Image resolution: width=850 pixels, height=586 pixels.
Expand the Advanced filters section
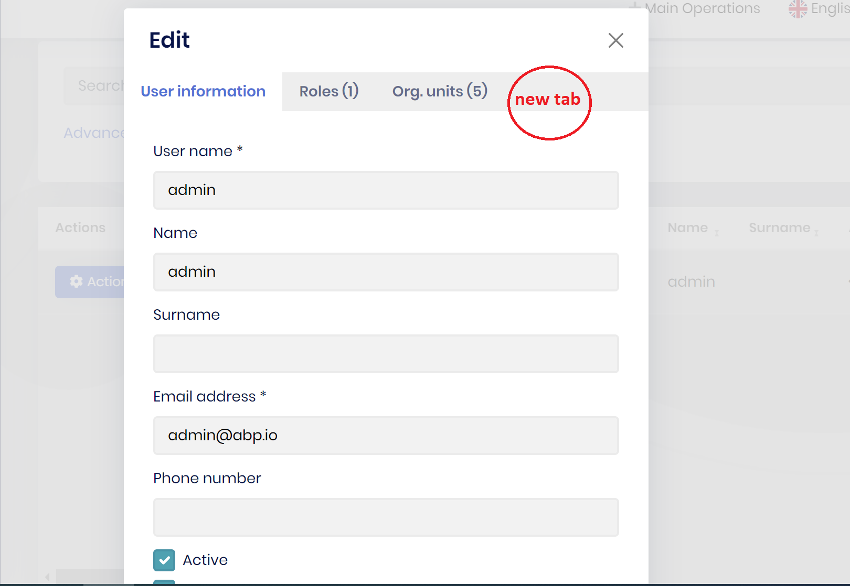tap(93, 133)
